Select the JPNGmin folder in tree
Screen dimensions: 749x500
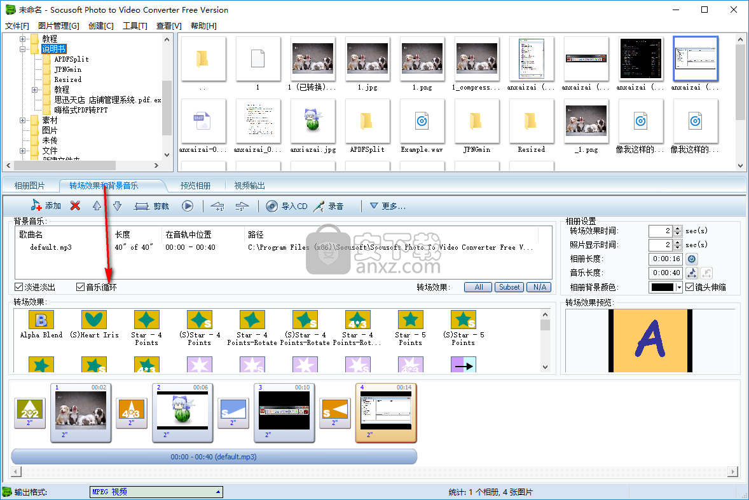coord(68,69)
